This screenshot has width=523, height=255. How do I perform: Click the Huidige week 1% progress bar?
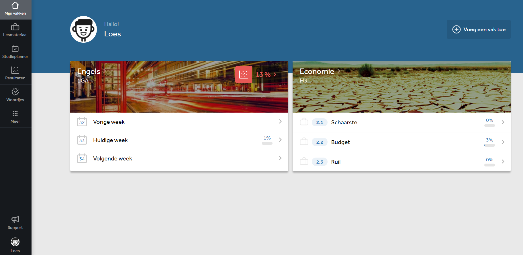point(267,143)
